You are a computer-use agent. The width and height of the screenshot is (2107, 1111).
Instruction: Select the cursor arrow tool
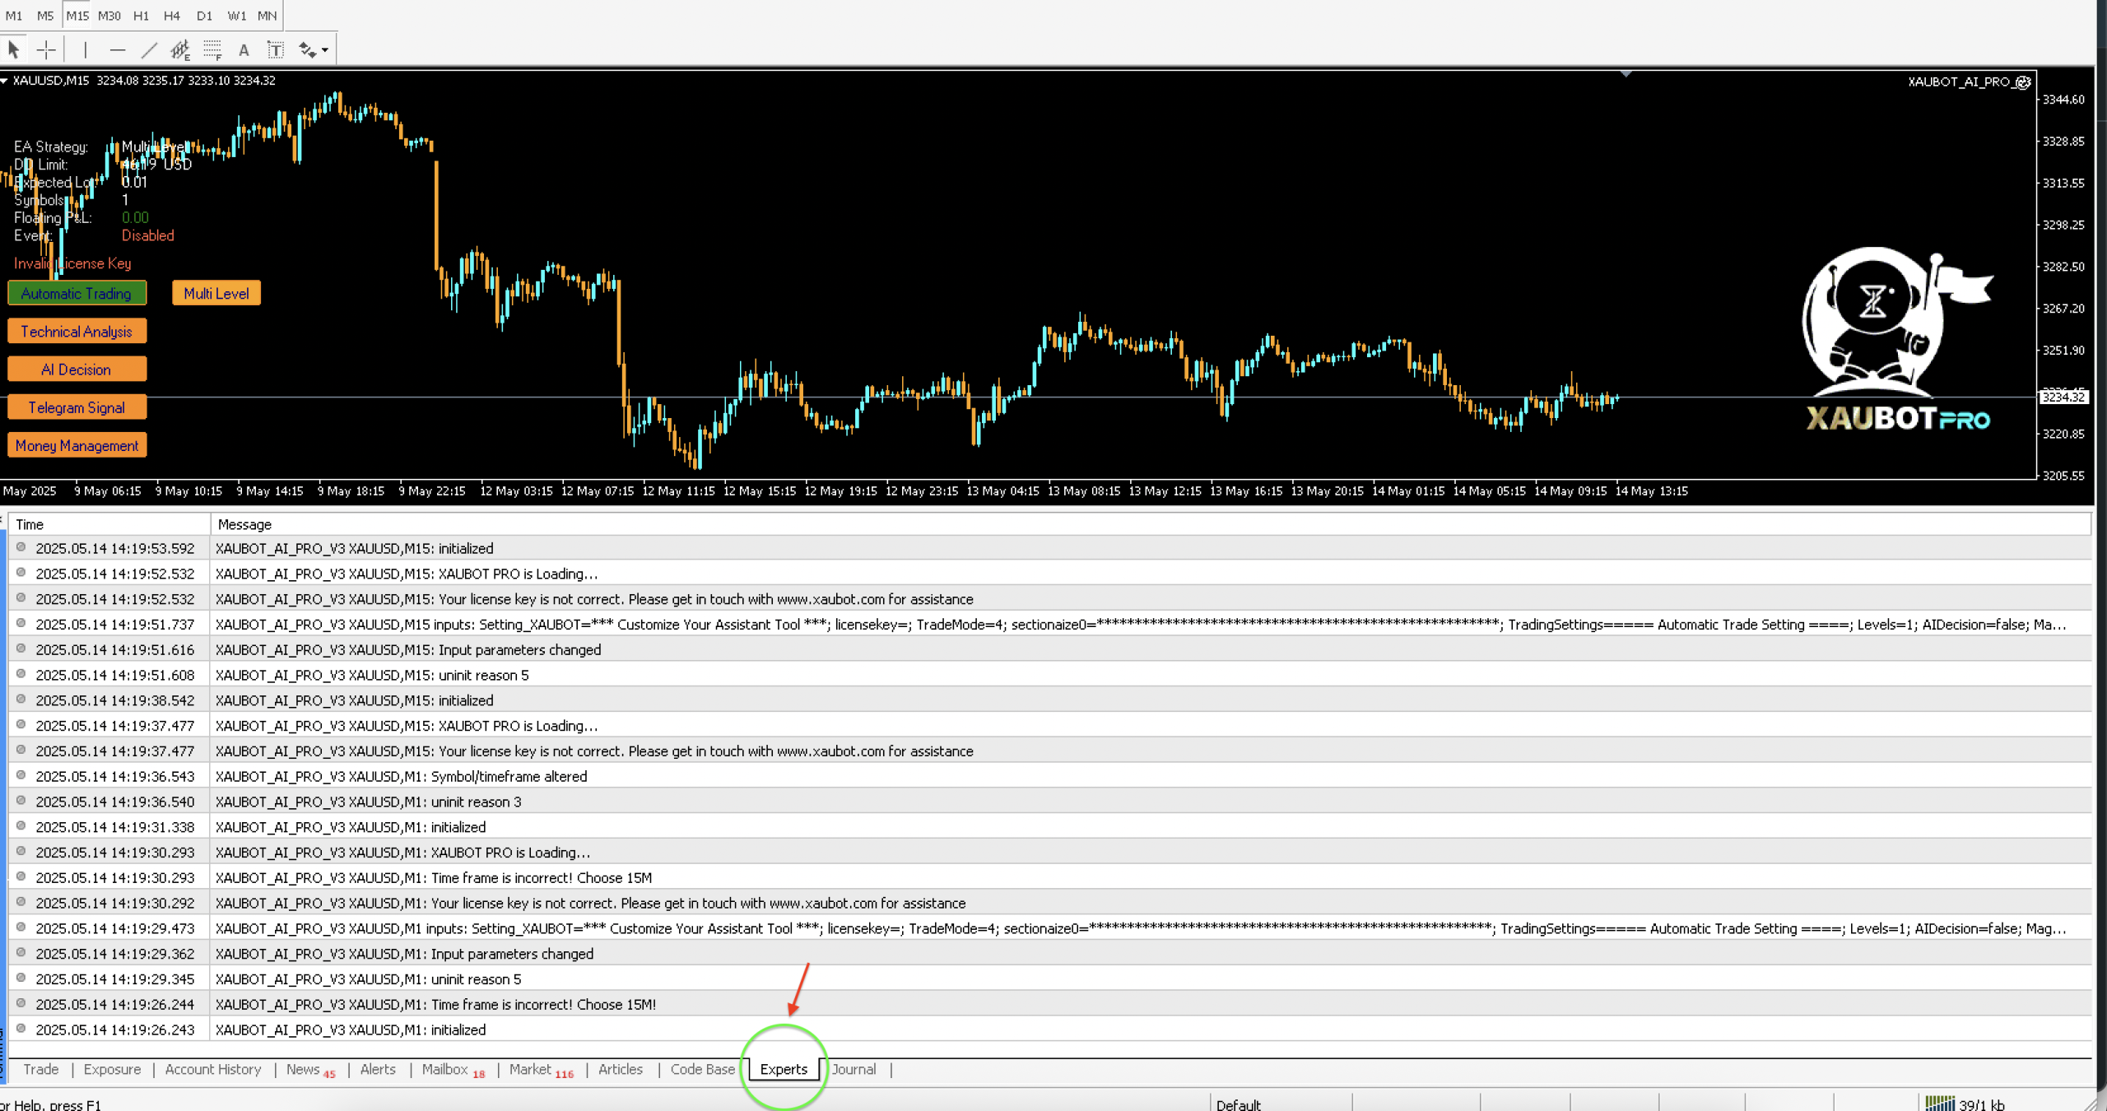point(13,50)
